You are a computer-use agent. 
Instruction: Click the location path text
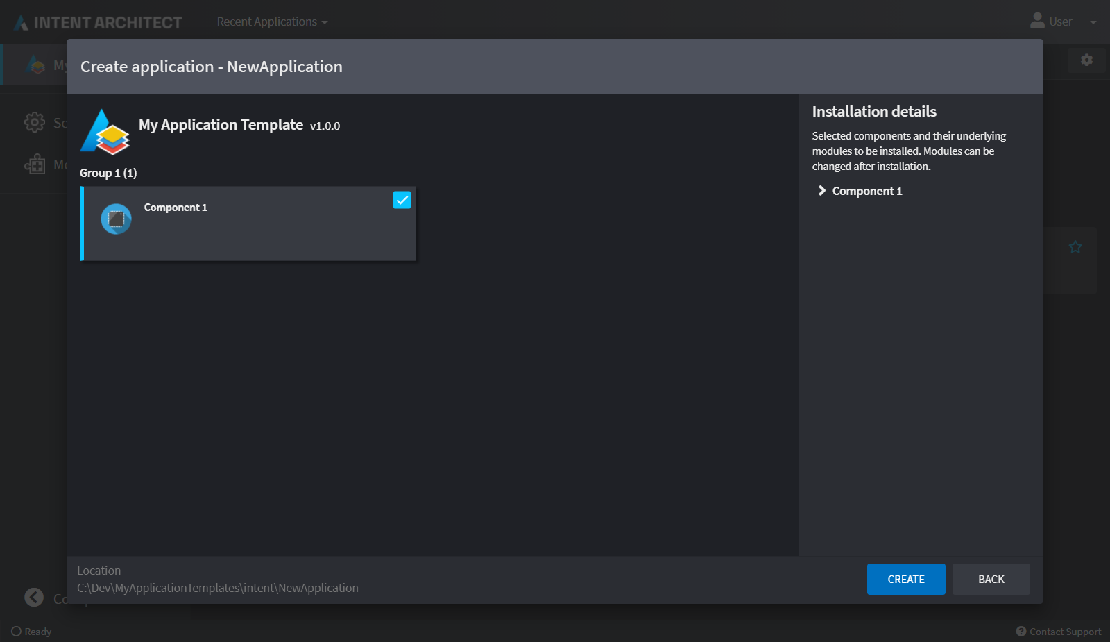coord(218,588)
